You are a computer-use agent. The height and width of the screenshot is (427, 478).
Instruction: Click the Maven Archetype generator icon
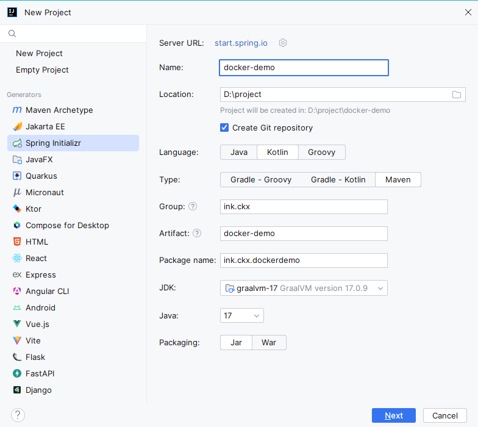click(17, 110)
